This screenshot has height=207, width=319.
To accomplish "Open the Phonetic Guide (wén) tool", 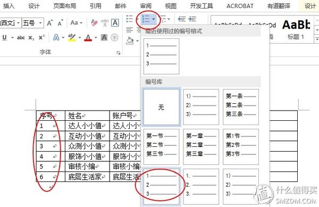I will [x=105, y=22].
